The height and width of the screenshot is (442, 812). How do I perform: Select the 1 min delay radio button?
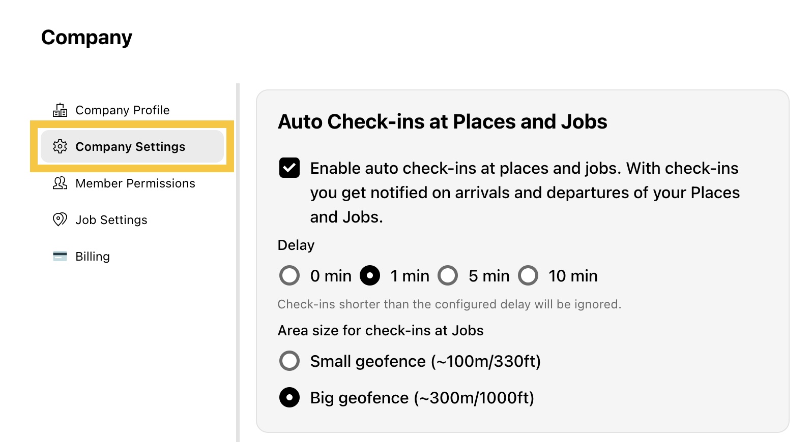pos(370,275)
